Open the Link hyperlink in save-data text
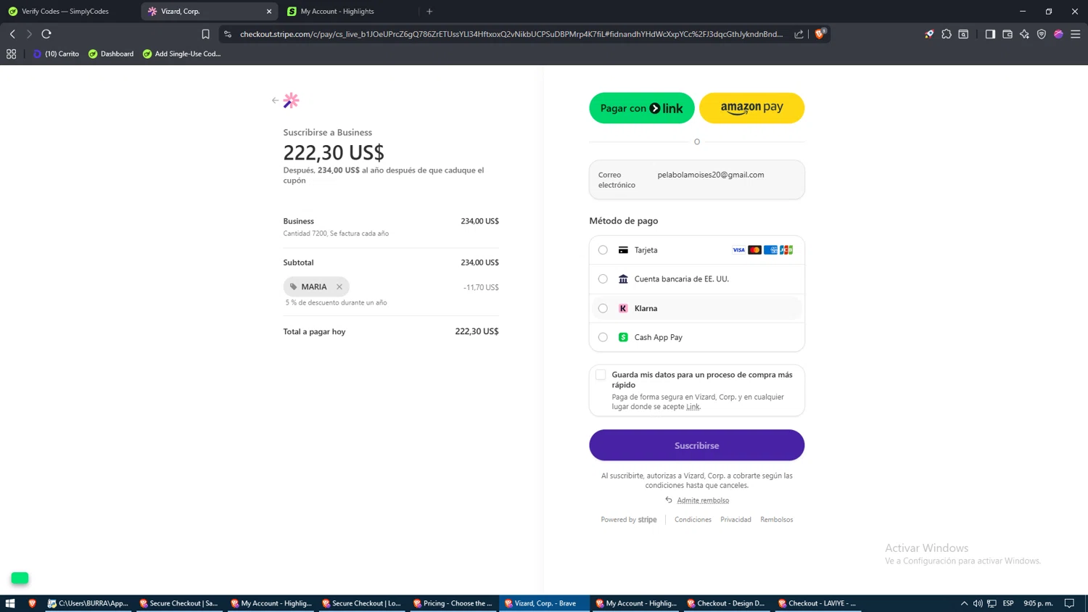The width and height of the screenshot is (1088, 612). click(693, 407)
